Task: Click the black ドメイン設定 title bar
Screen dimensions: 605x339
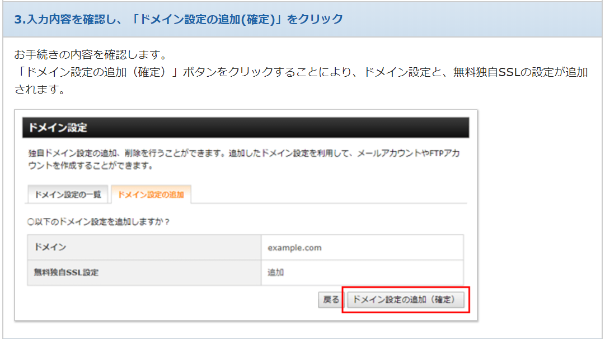Action: pyautogui.click(x=245, y=128)
